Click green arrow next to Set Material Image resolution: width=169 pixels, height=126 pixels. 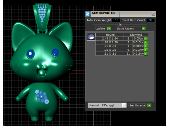click(x=149, y=105)
